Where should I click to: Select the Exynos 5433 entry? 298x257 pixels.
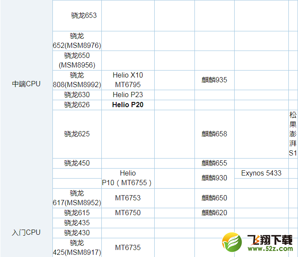[x=261, y=173]
